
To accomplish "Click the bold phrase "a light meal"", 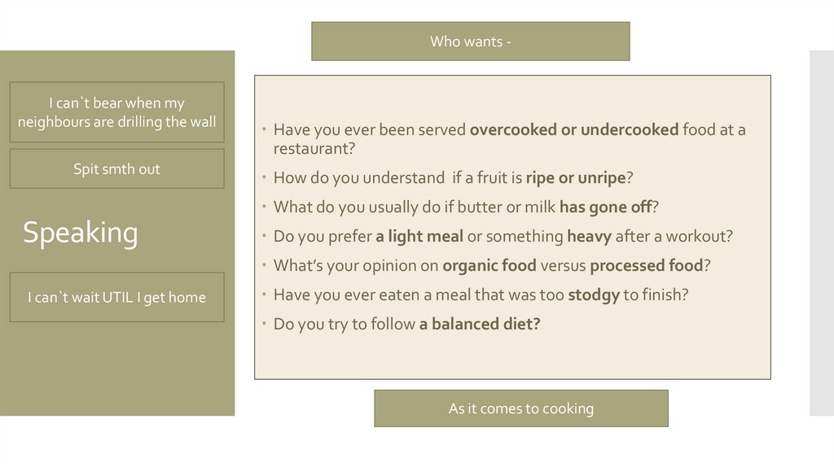I will pyautogui.click(x=419, y=237).
